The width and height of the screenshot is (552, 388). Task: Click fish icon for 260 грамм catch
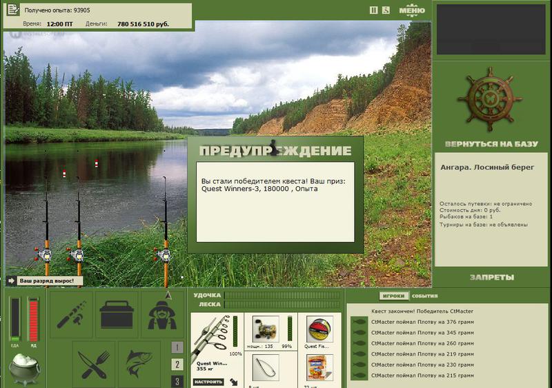point(359,343)
